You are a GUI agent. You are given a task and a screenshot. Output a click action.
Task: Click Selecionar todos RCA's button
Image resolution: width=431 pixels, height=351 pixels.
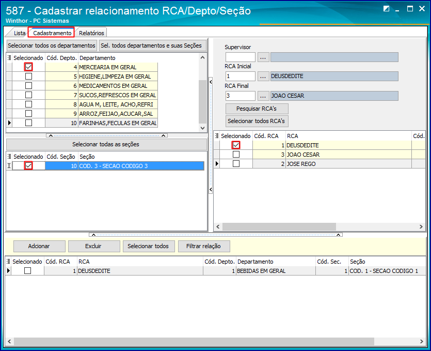click(257, 121)
